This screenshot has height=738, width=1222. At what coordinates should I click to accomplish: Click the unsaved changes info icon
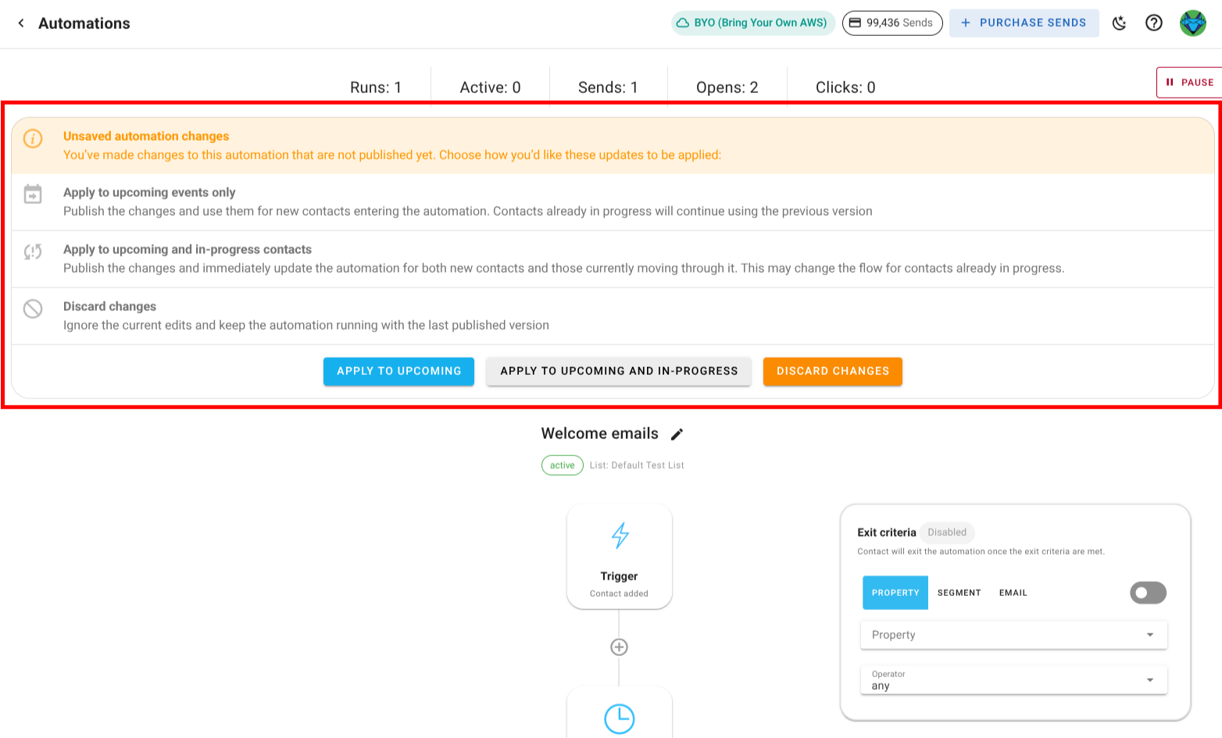tap(33, 138)
